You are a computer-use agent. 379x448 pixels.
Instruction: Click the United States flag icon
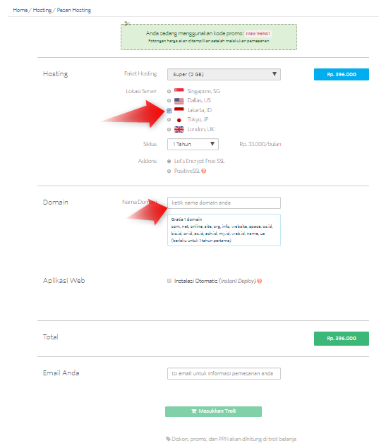coord(179,101)
